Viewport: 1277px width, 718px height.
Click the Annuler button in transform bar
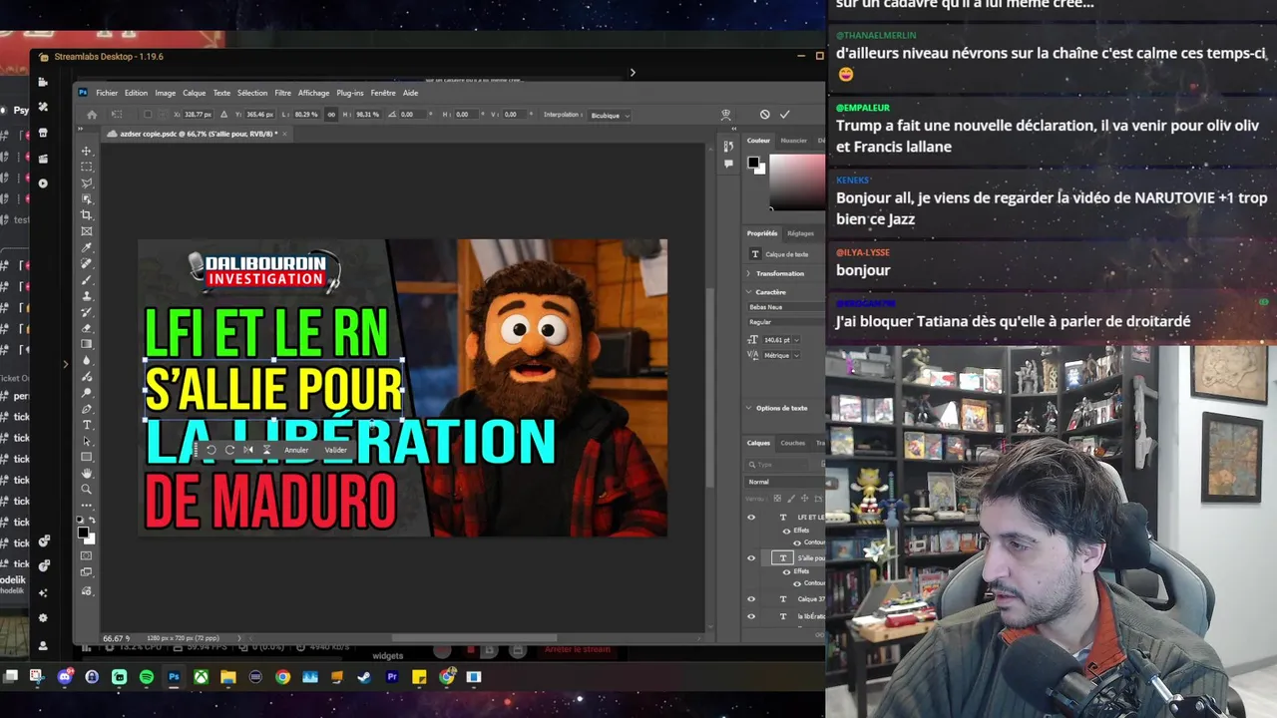click(296, 450)
